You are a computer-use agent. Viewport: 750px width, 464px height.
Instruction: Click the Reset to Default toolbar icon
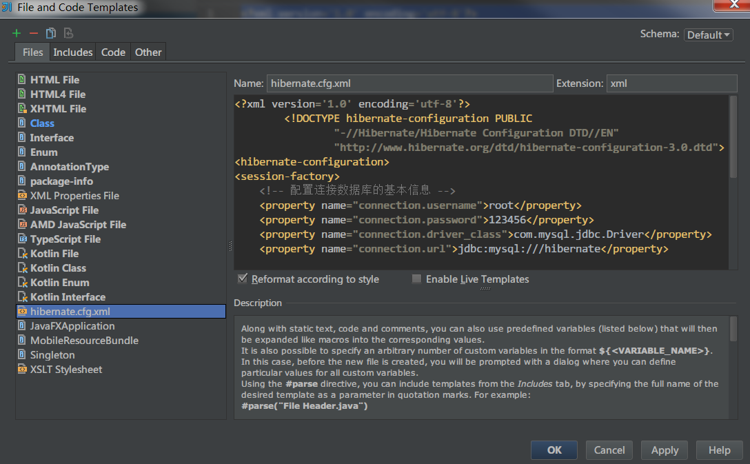[68, 33]
